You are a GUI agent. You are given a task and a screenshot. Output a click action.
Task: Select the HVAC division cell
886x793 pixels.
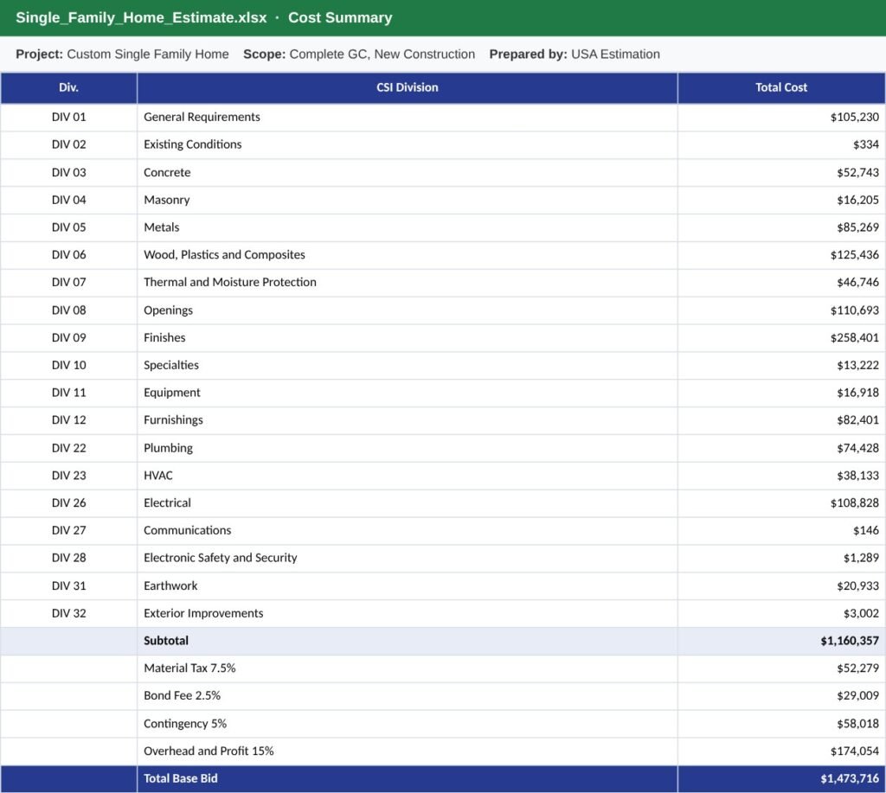click(407, 476)
